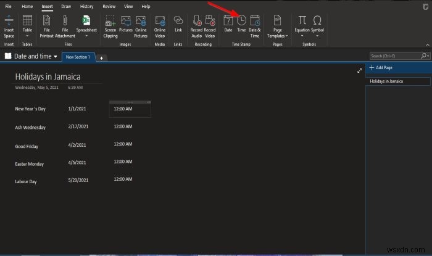Insert the current Time stamp
The height and width of the screenshot is (256, 432).
[241, 23]
